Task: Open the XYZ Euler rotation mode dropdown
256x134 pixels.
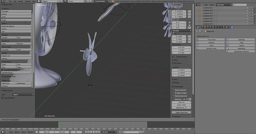Action: click(181, 31)
